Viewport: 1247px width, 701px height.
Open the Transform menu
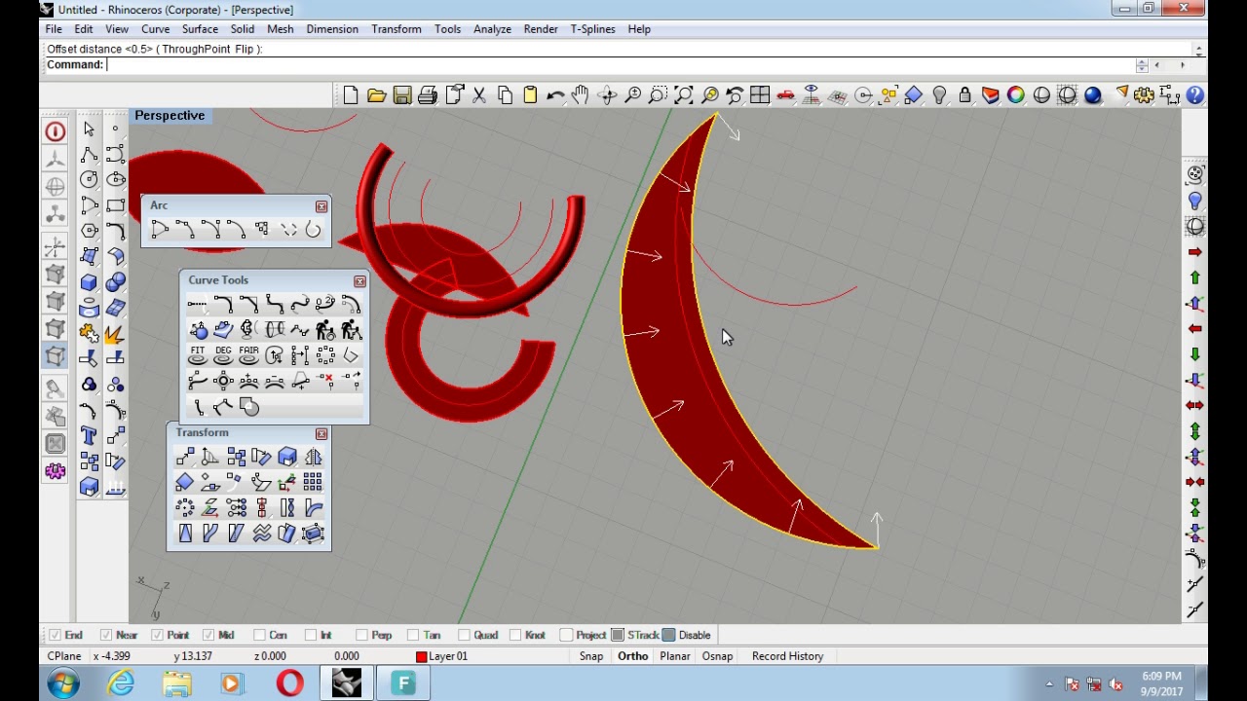click(396, 29)
